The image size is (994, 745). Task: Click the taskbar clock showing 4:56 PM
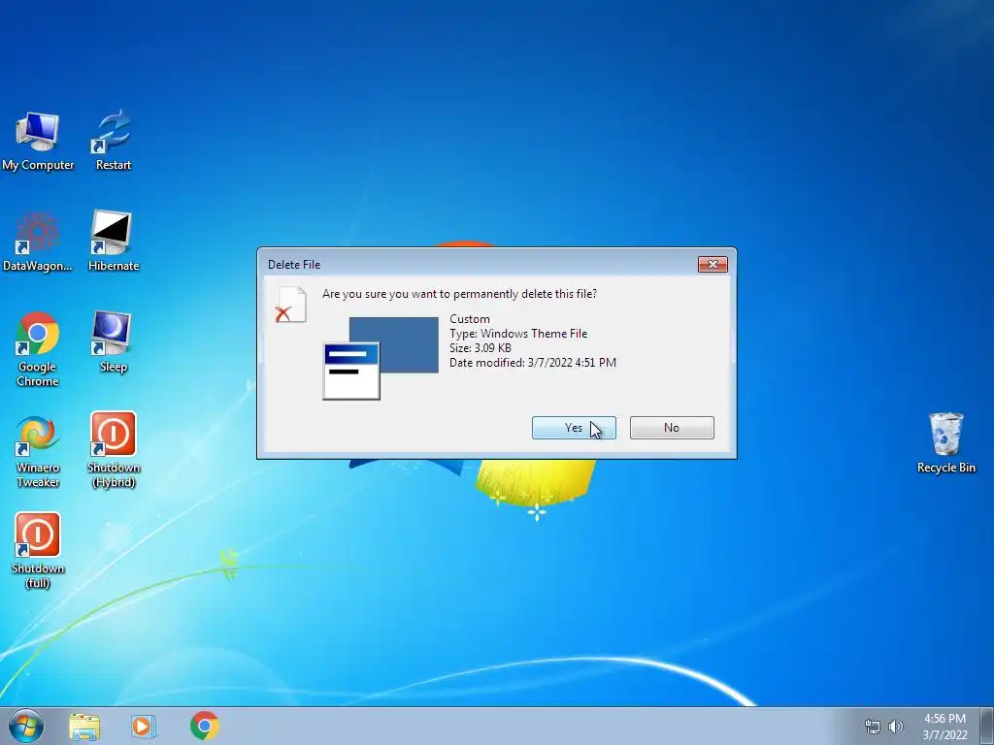point(944,727)
